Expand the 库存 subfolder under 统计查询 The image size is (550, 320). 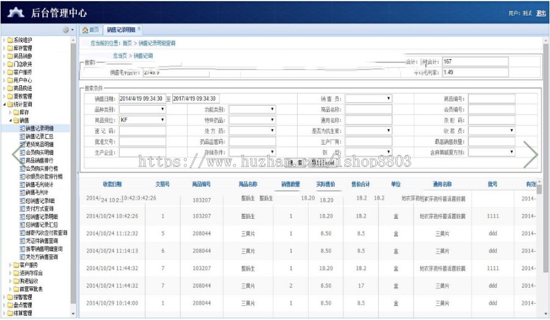pos(10,113)
